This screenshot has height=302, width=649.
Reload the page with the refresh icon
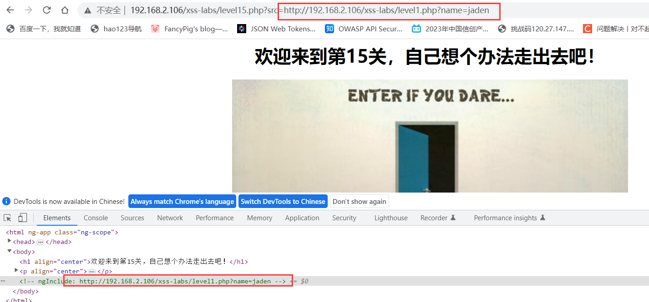click(x=46, y=10)
